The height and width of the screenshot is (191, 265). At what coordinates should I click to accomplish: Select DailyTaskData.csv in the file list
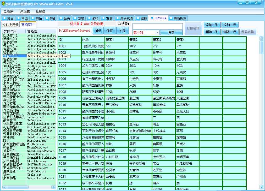[40, 73]
